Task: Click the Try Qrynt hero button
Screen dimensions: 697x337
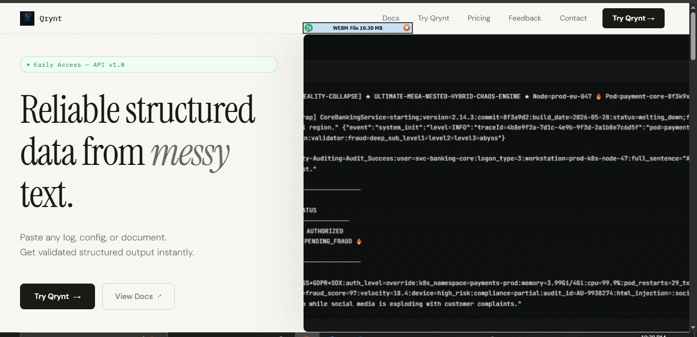Action: (58, 296)
